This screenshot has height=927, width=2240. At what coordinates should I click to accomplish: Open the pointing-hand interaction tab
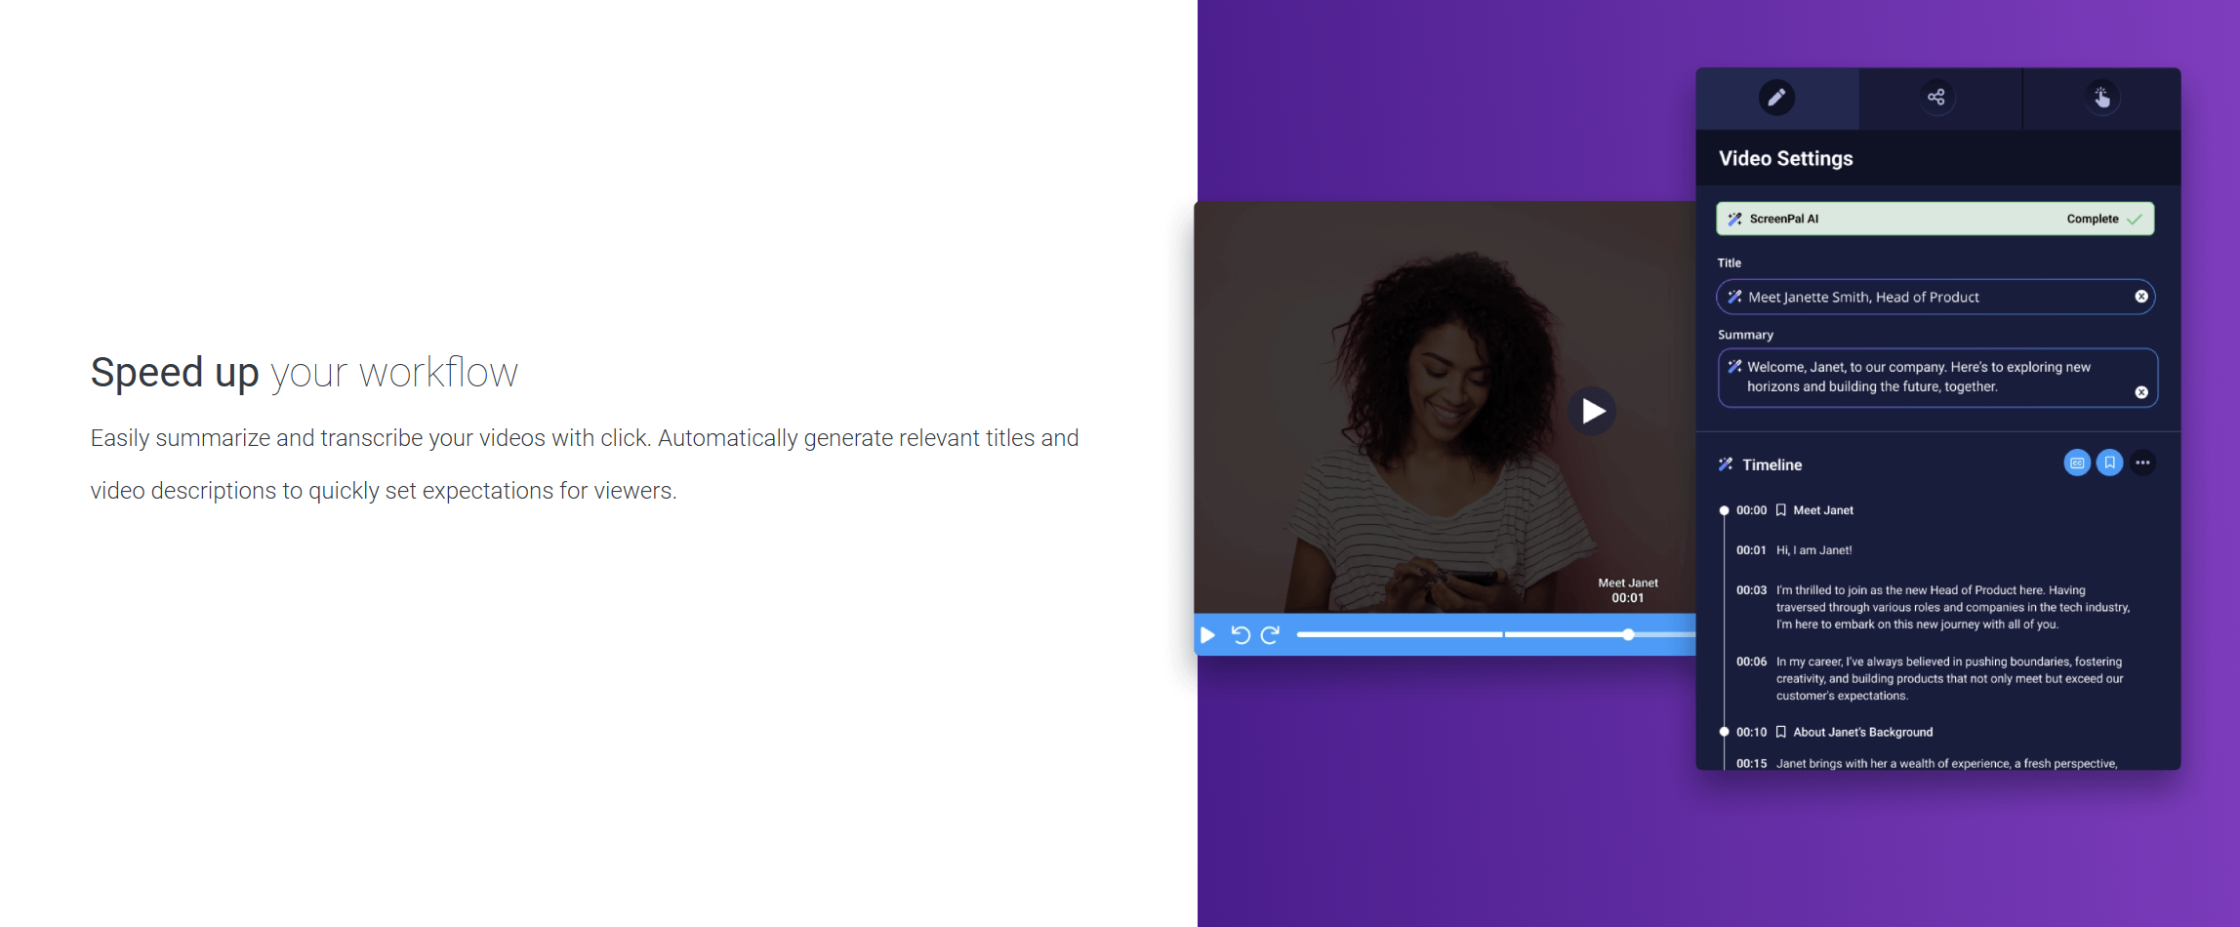click(x=2101, y=97)
